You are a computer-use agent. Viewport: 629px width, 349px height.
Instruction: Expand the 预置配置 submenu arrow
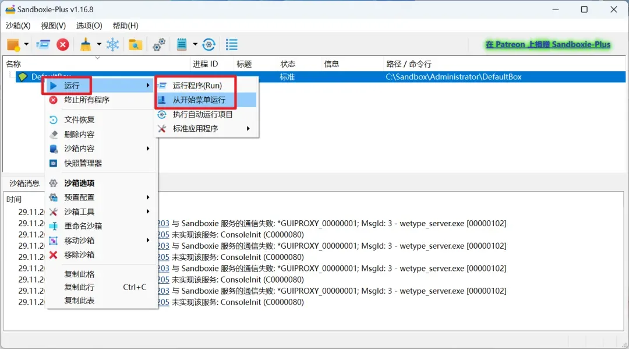148,198
